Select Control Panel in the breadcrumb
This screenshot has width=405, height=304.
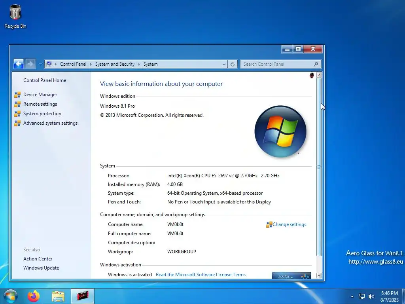tap(73, 64)
